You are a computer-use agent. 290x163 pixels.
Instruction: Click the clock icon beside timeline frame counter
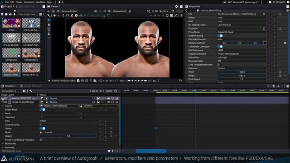(x=116, y=91)
